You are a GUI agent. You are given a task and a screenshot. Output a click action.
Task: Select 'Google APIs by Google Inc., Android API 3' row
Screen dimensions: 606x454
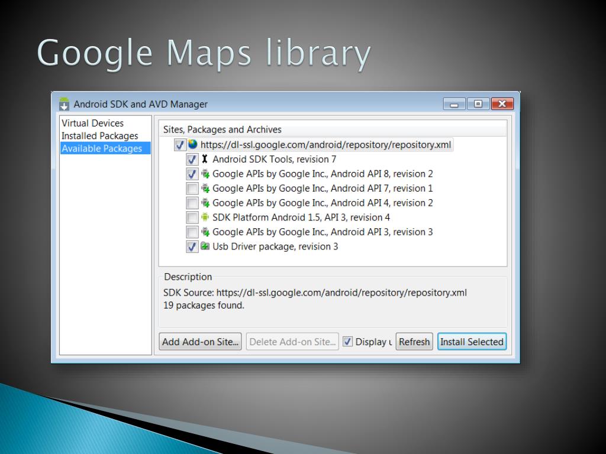coord(323,232)
